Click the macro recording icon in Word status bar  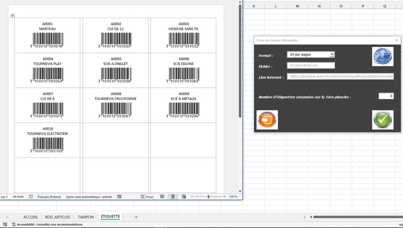(119, 196)
